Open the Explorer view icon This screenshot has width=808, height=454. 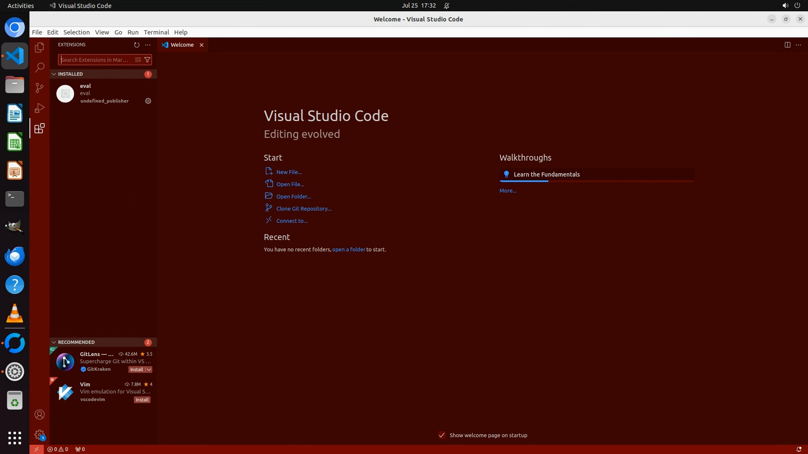click(40, 48)
